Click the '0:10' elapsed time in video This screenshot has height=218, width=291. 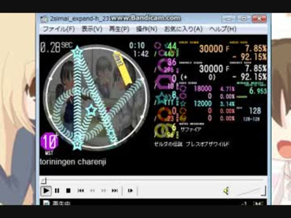[x=137, y=45]
